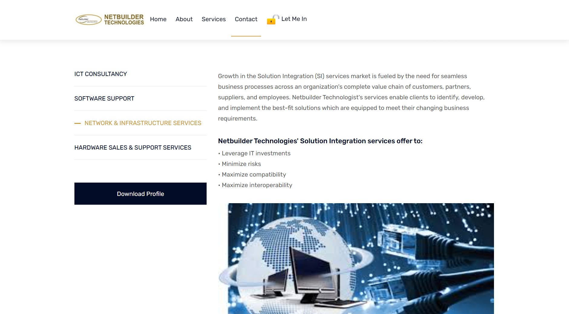Open the Services navigation page
Viewport: 569px width, 314px height.
tap(214, 19)
